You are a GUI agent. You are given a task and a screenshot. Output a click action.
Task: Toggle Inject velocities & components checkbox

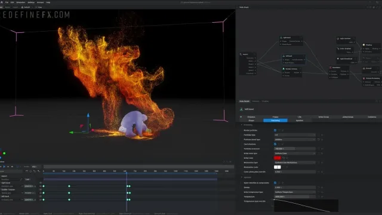point(275,183)
